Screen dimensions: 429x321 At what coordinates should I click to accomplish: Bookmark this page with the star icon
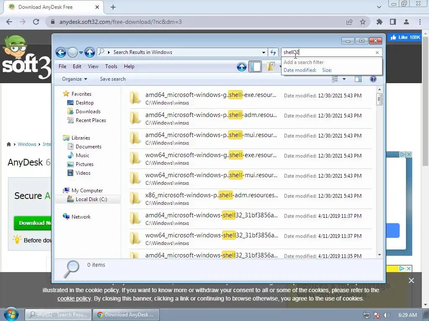[x=363, y=22]
